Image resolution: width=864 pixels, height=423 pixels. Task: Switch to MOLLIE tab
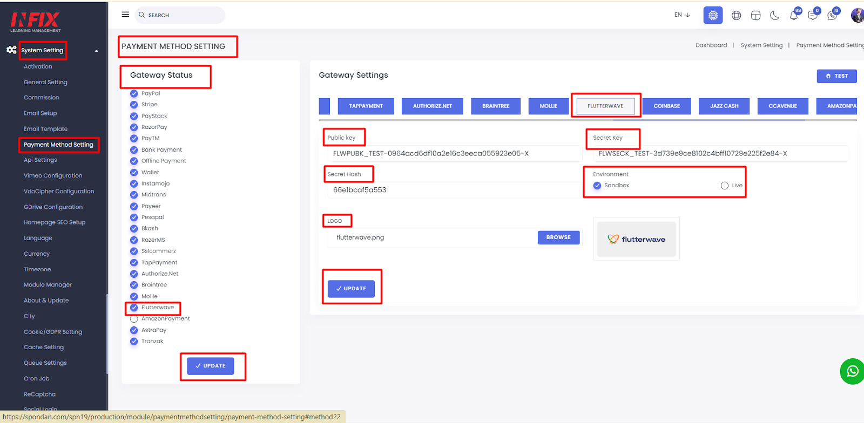coord(549,106)
